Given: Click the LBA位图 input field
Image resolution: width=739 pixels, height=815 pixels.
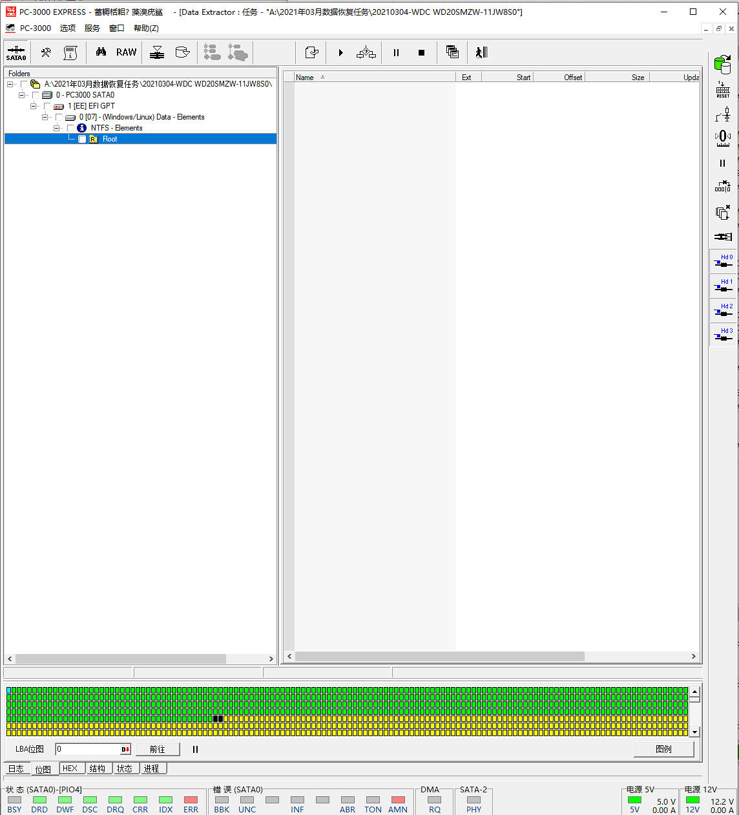Looking at the screenshot, I should [88, 749].
